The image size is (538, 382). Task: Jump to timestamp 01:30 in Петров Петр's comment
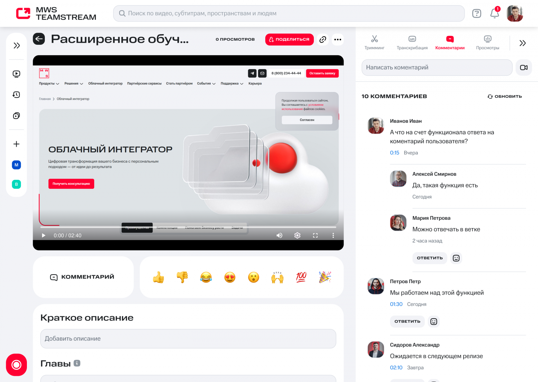pos(396,304)
